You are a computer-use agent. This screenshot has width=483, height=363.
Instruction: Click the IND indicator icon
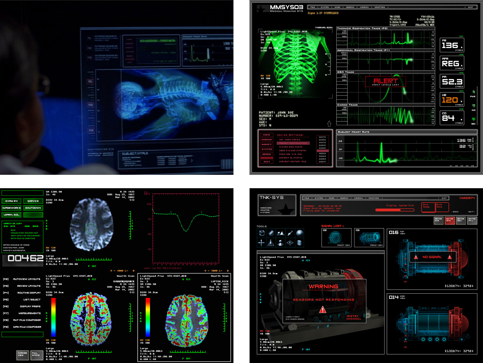pos(474,106)
